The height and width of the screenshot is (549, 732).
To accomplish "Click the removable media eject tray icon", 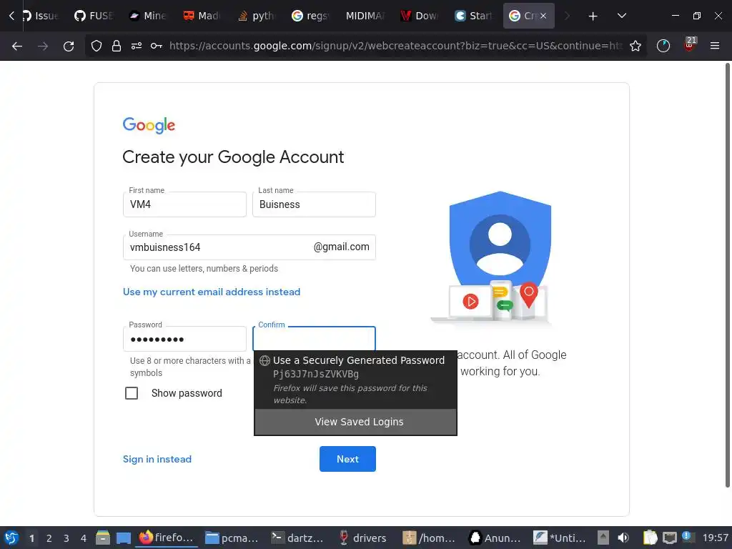I will point(603,538).
